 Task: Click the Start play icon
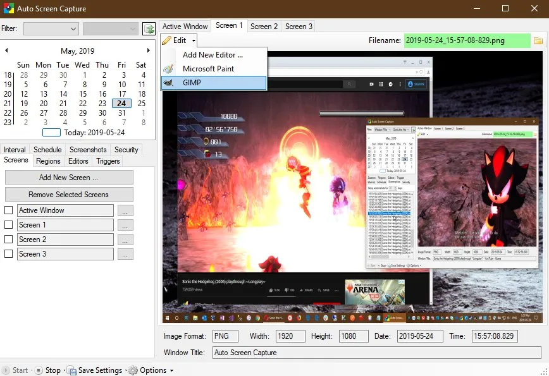(6, 370)
